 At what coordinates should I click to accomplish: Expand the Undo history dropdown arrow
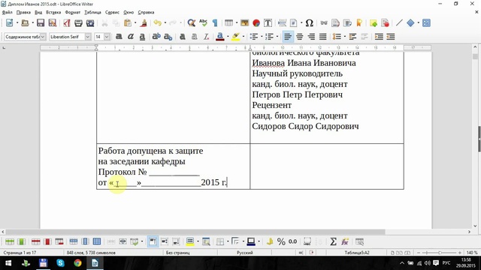tap(165, 23)
